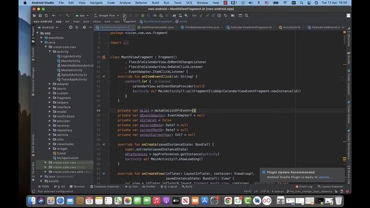Click the Back navigation arrow
Screen dimensions: 370x208
(54, 16)
